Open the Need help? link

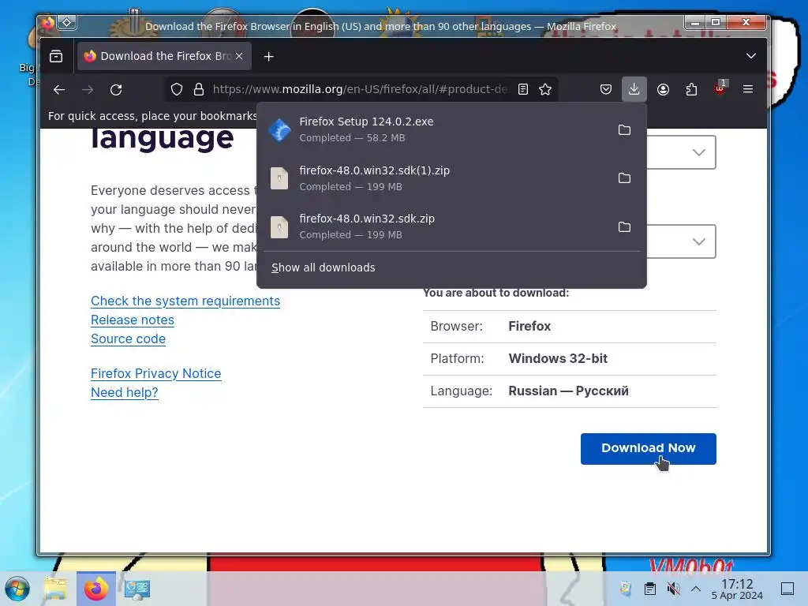tap(124, 393)
